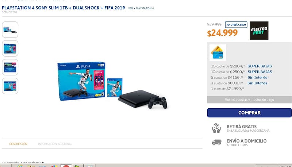Click the COMPRAR button
Viewport: 292px width, 167px height.
pos(249,113)
